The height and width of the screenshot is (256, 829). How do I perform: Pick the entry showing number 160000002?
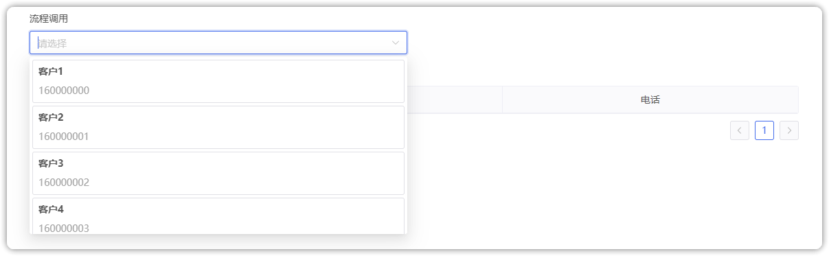tap(64, 183)
